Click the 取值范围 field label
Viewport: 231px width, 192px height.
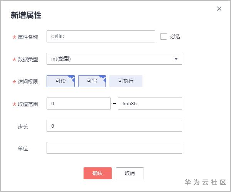28,104
